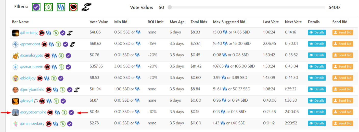This screenshot has height=132, width=359.
Task: Sort by the Next Vote column header
Action: click(x=293, y=22)
